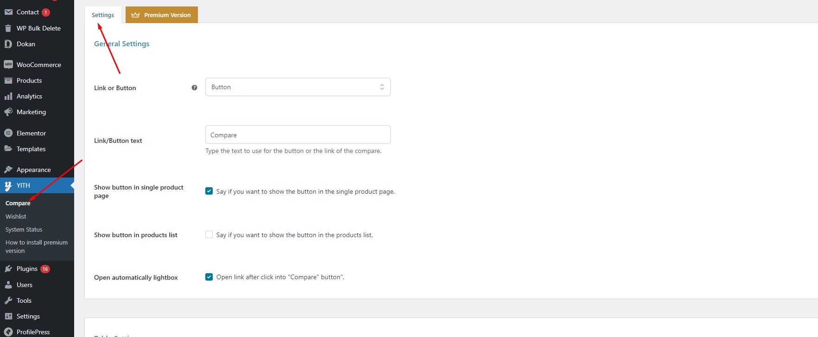The width and height of the screenshot is (818, 337).
Task: Open System Status under YITH
Action: pyautogui.click(x=24, y=229)
